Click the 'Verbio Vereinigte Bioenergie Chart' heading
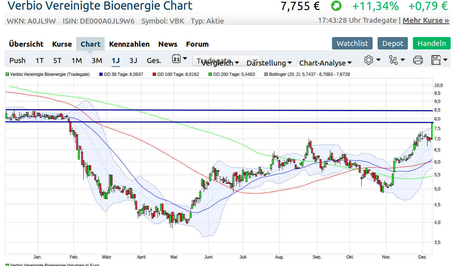The image size is (456, 266). click(100, 6)
